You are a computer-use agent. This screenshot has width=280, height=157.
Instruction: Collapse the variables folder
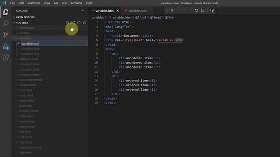tap(25, 38)
